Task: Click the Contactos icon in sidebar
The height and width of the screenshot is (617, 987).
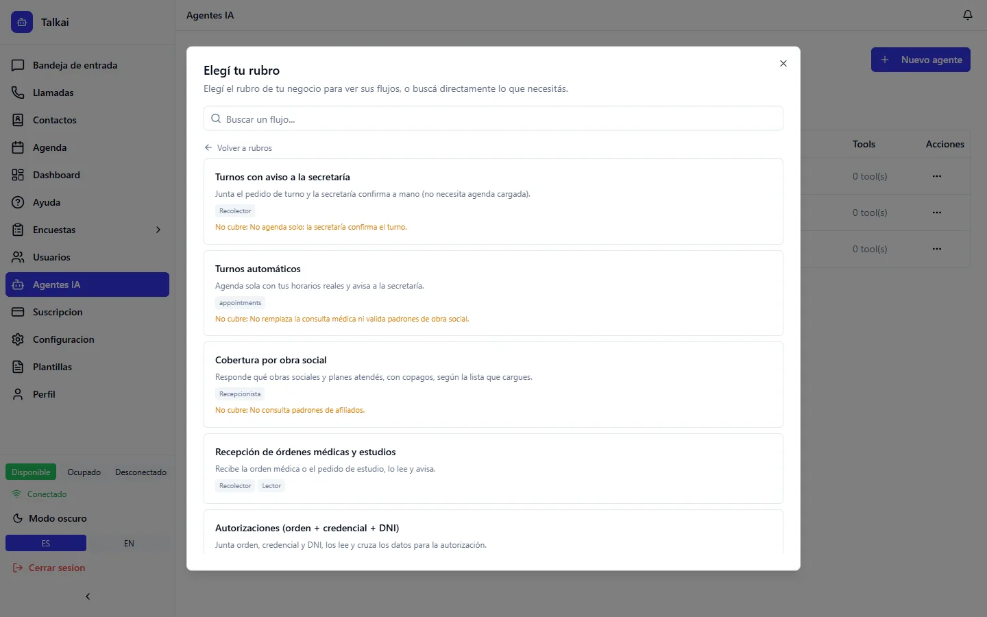Action: pyautogui.click(x=18, y=120)
